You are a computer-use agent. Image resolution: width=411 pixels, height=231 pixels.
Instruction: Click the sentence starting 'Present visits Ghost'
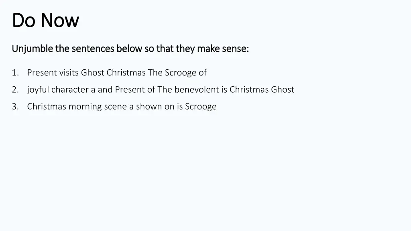(117, 73)
